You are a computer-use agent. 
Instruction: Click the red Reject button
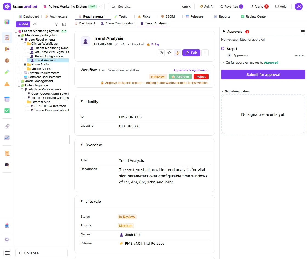point(201,77)
